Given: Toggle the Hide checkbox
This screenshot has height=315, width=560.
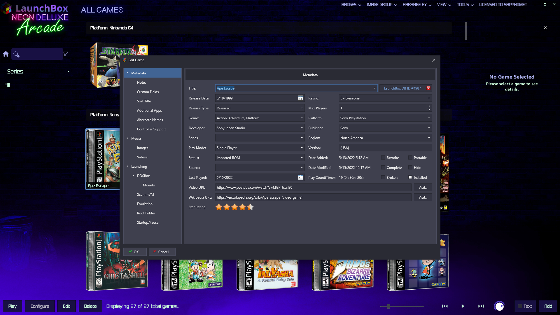Looking at the screenshot, I should 410,168.
